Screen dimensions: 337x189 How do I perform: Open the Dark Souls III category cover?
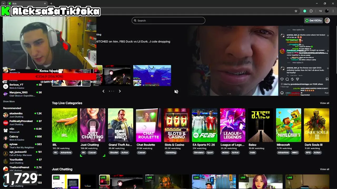(x=316, y=125)
